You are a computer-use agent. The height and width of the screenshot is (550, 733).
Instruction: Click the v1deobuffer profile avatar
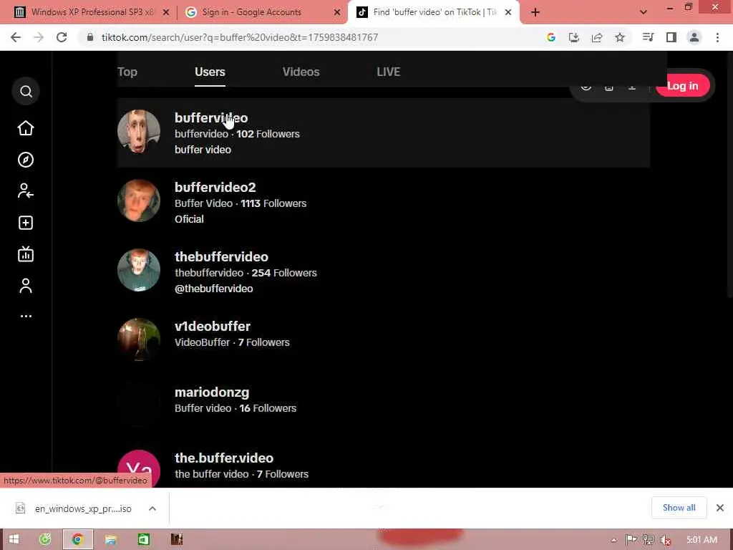point(139,339)
